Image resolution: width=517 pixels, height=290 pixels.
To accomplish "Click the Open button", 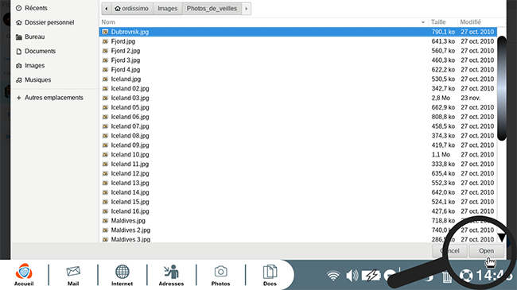I will pos(486,251).
